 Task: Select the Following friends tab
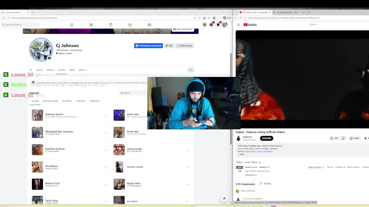pyautogui.click(x=94, y=101)
